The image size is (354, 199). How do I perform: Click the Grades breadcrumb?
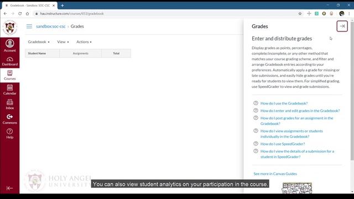[x=77, y=27]
